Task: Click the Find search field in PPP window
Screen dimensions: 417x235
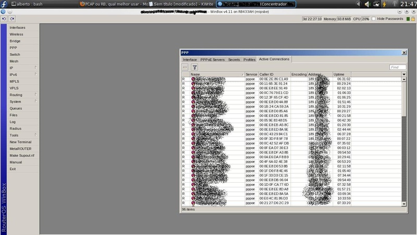Action: [398, 67]
